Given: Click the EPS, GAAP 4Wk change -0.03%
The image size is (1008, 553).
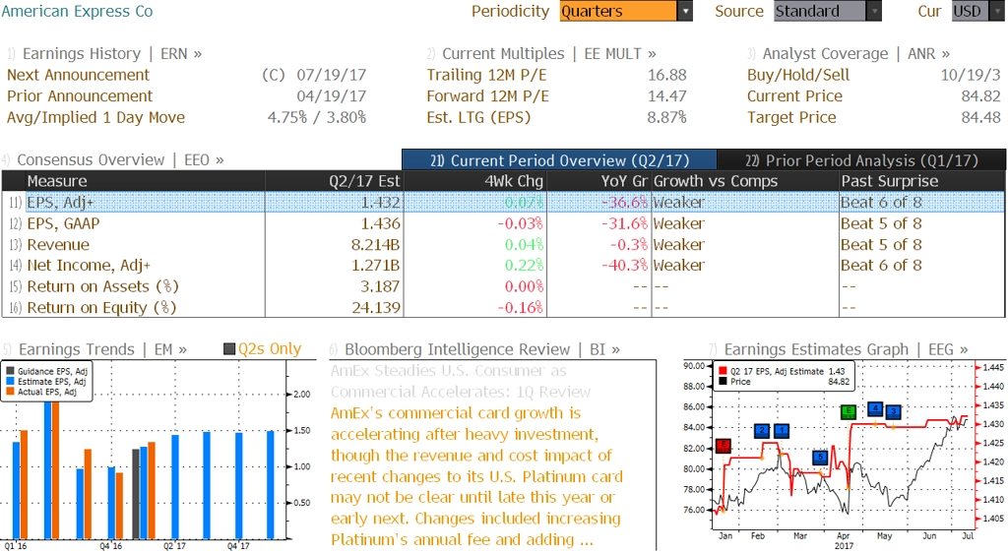Looking at the screenshot, I should (x=520, y=223).
